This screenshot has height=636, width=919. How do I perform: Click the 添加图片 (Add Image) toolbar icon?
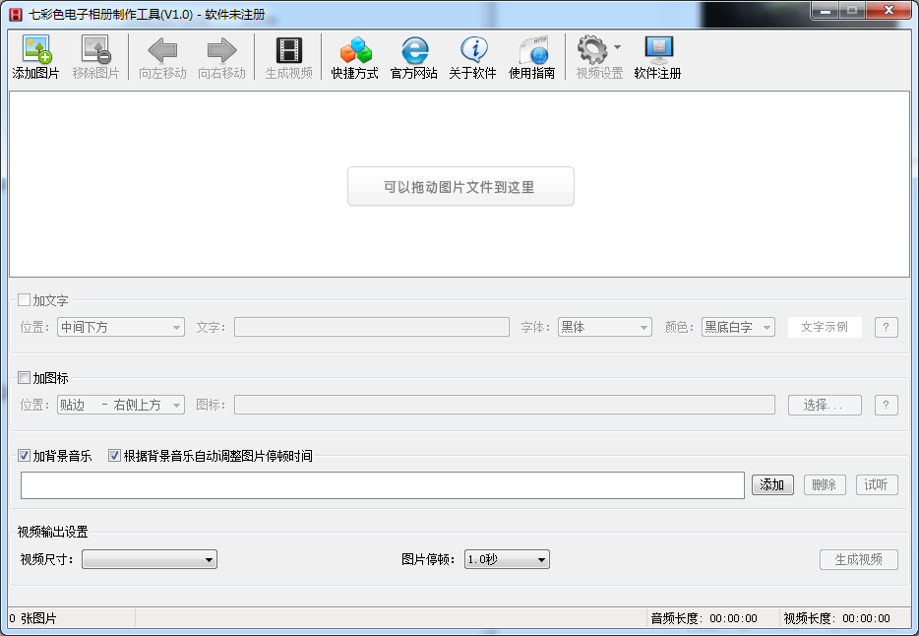click(x=36, y=51)
